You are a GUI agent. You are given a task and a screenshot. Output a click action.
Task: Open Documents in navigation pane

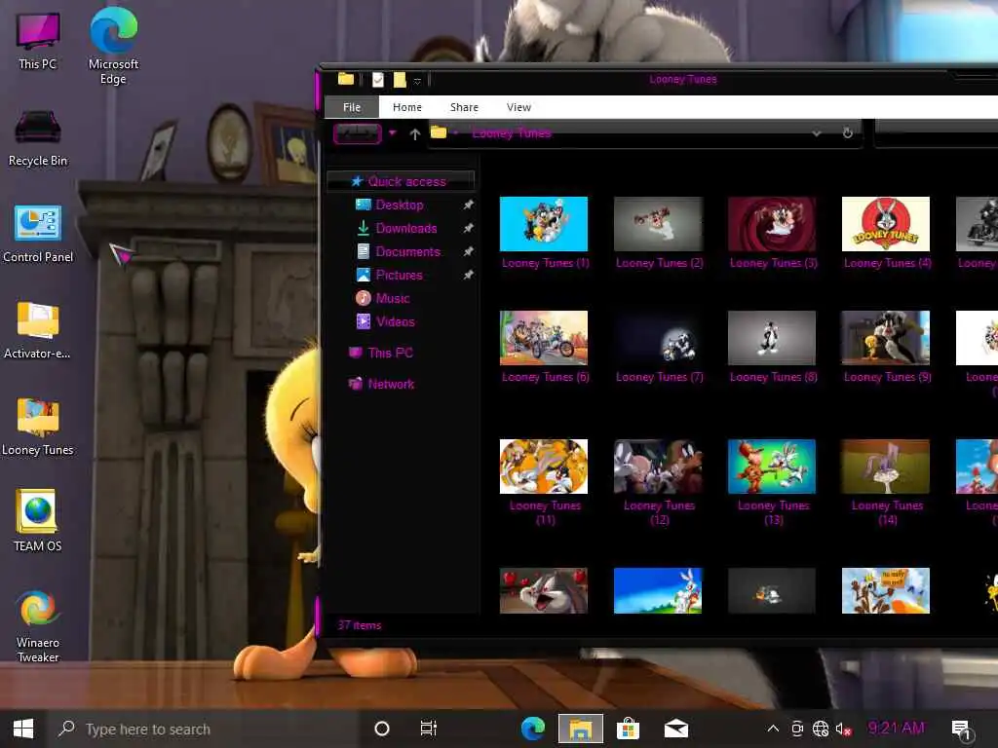click(407, 252)
